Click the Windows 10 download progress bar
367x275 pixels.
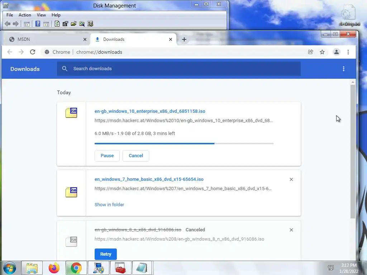click(x=184, y=144)
